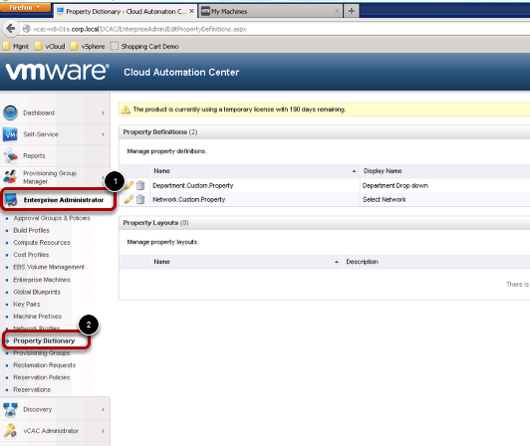Sort Property Layouts by Name arrow

[x=337, y=262]
